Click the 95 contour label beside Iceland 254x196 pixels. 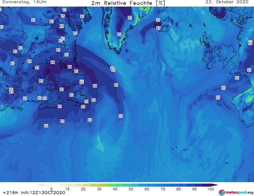click(x=158, y=28)
